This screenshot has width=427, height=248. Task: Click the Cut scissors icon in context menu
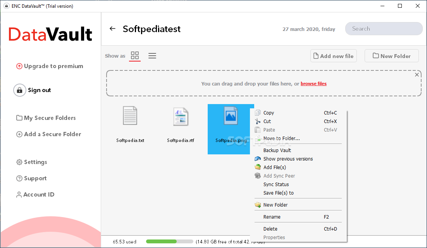(258, 121)
